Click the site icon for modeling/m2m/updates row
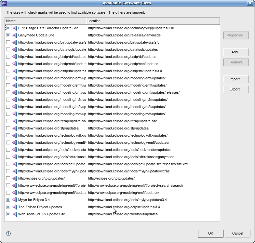 coord(14,100)
